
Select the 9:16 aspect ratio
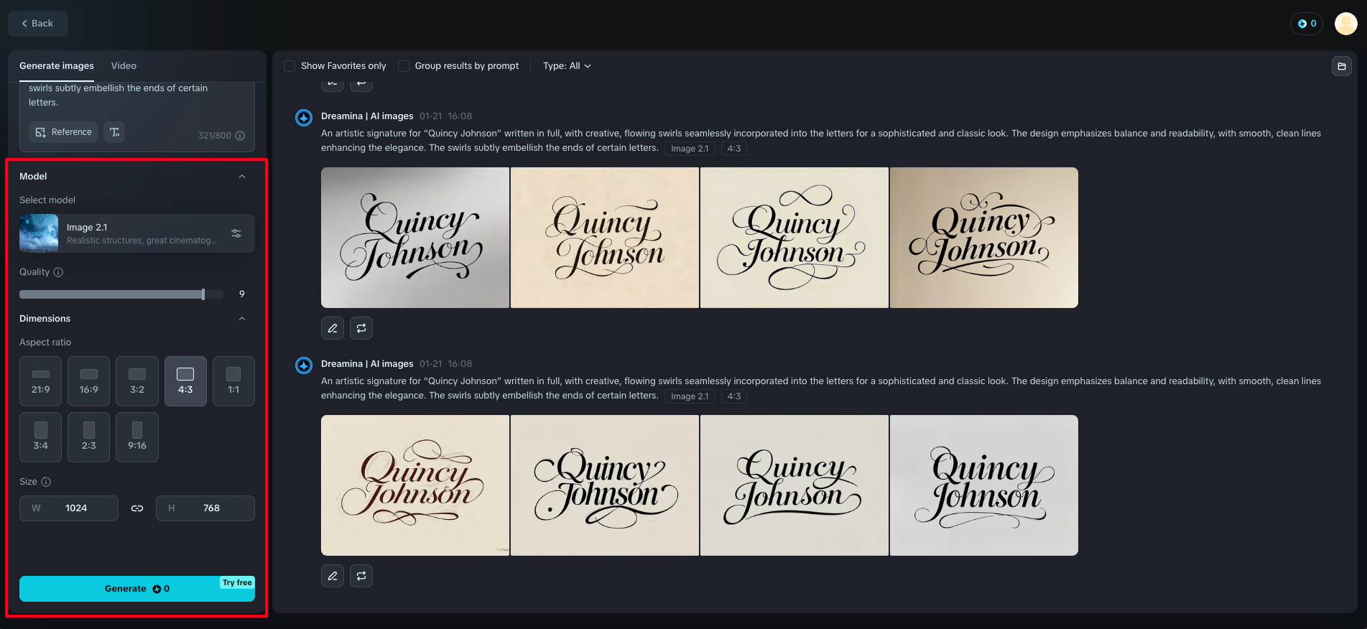[137, 437]
